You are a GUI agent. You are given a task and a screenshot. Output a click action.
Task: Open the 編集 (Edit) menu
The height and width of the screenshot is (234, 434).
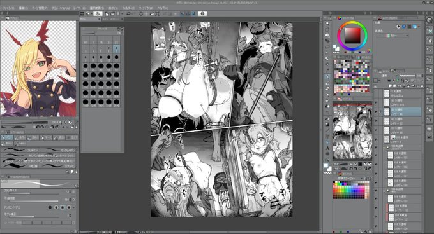coord(23,8)
